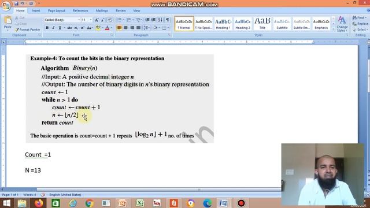Toggle Underline formatting
Viewport: 370px width, 208px height.
(x=60, y=28)
